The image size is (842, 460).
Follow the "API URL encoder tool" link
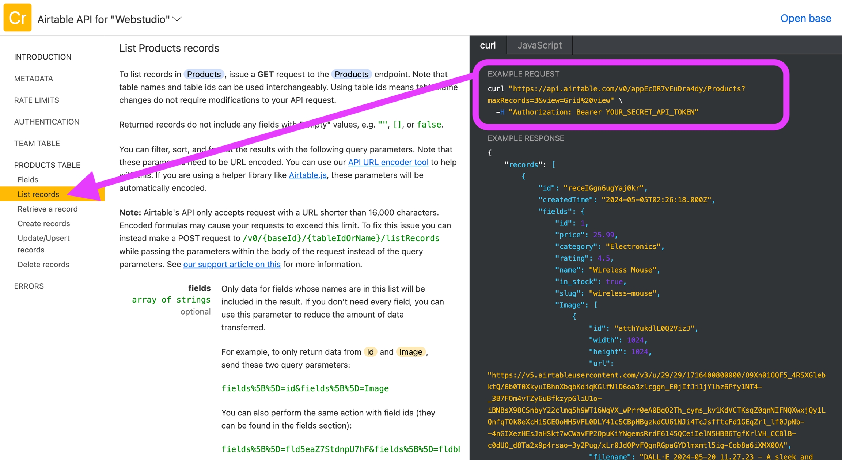(388, 162)
